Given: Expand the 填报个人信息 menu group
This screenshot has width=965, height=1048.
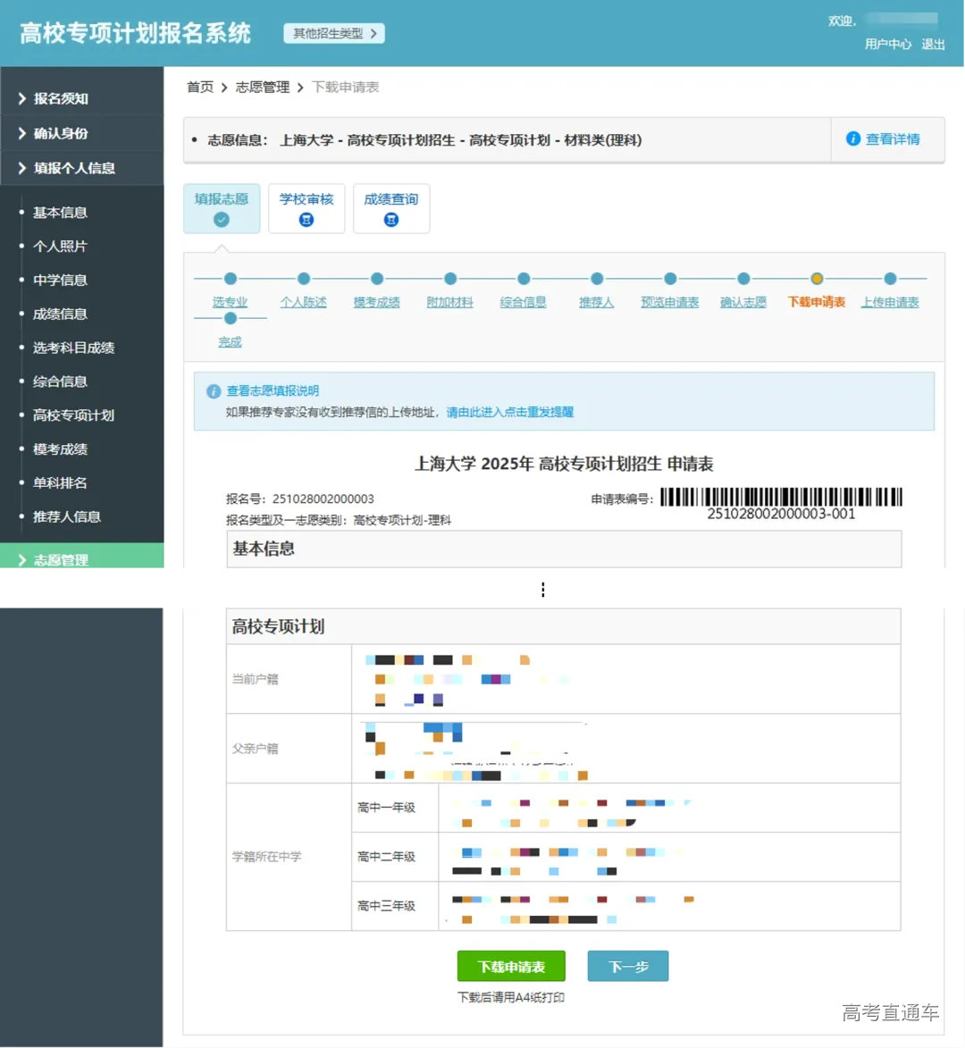Looking at the screenshot, I should [67, 168].
